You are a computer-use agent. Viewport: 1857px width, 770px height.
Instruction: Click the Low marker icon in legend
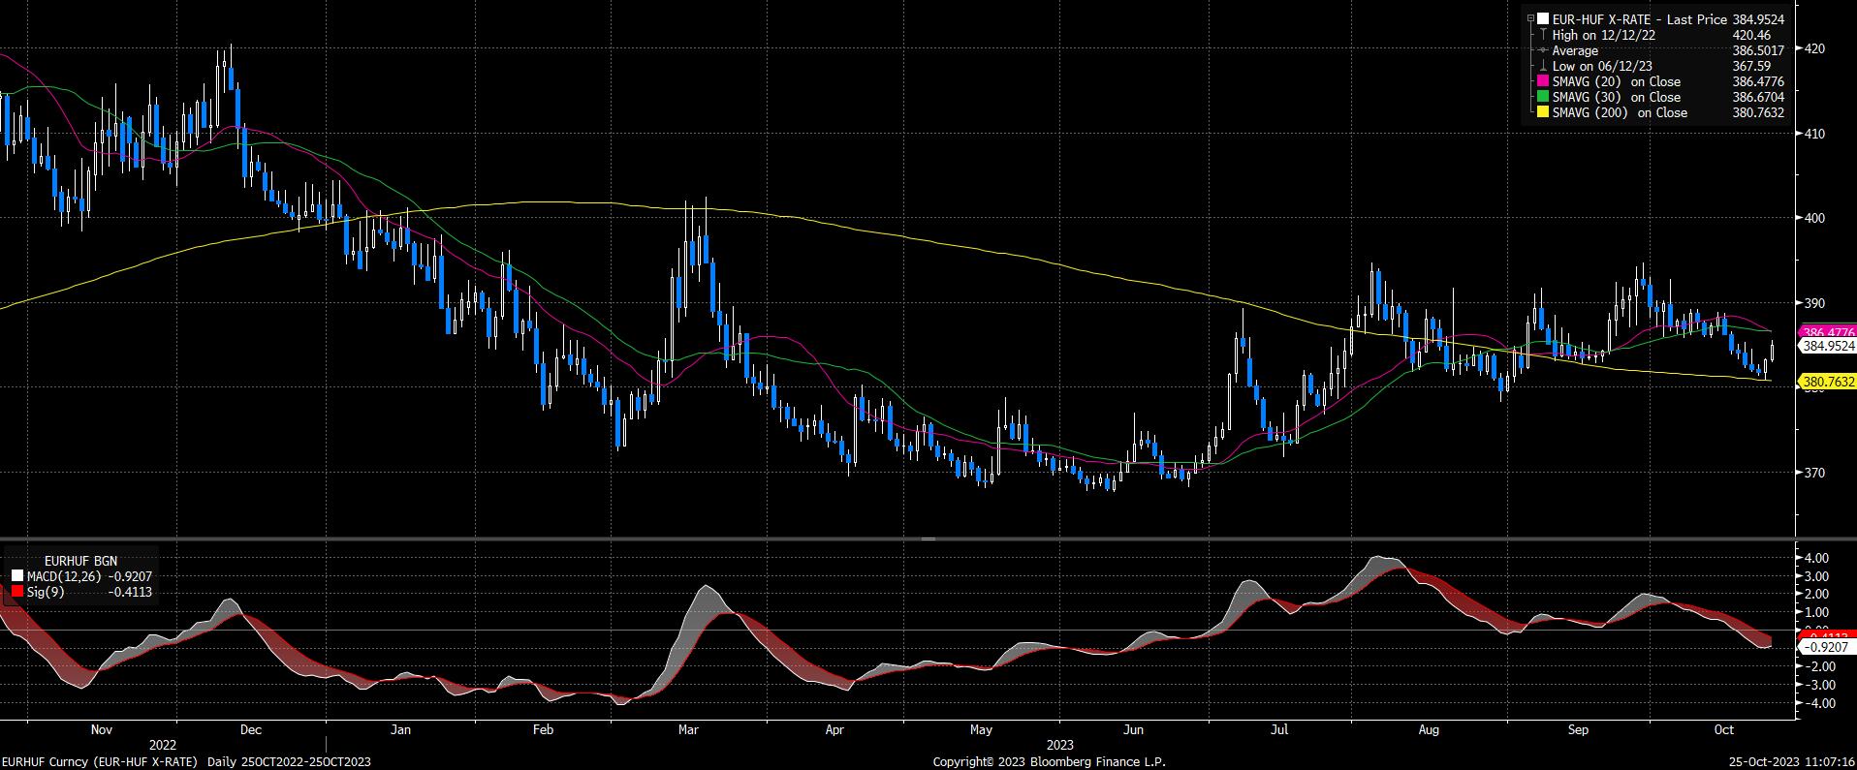tap(1543, 66)
